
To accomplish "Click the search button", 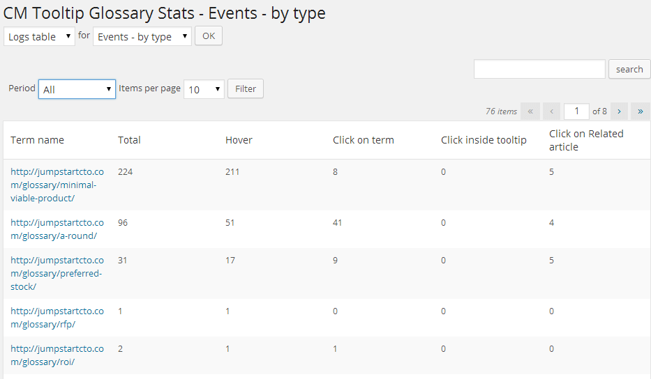I will pos(629,69).
